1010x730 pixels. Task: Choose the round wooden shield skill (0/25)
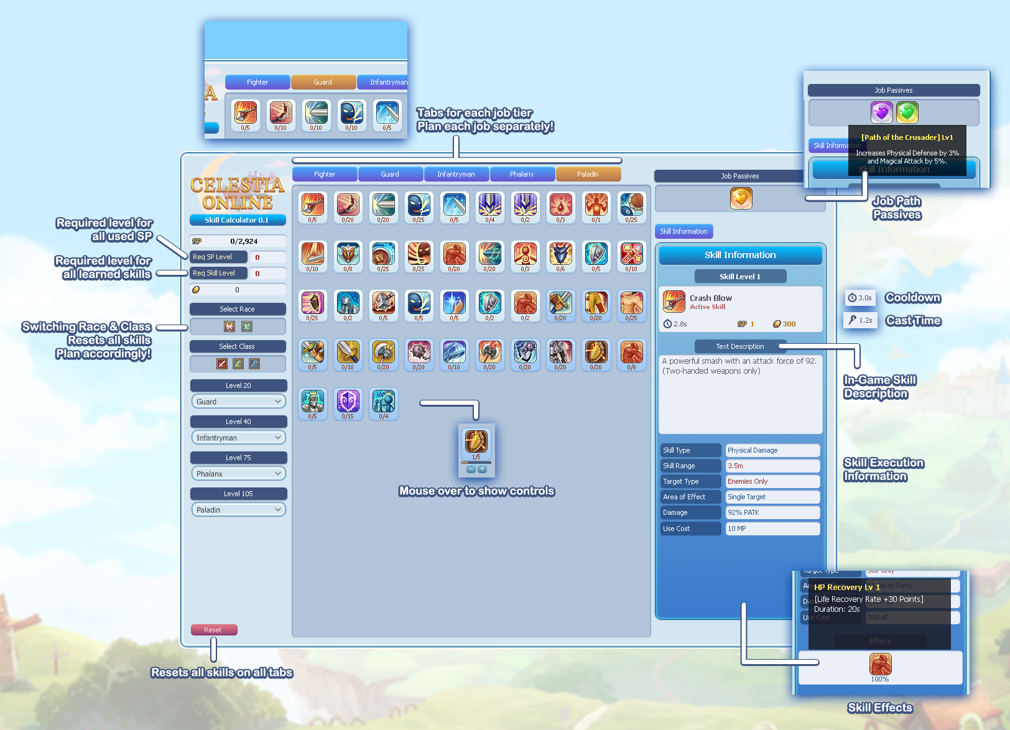coord(631,204)
